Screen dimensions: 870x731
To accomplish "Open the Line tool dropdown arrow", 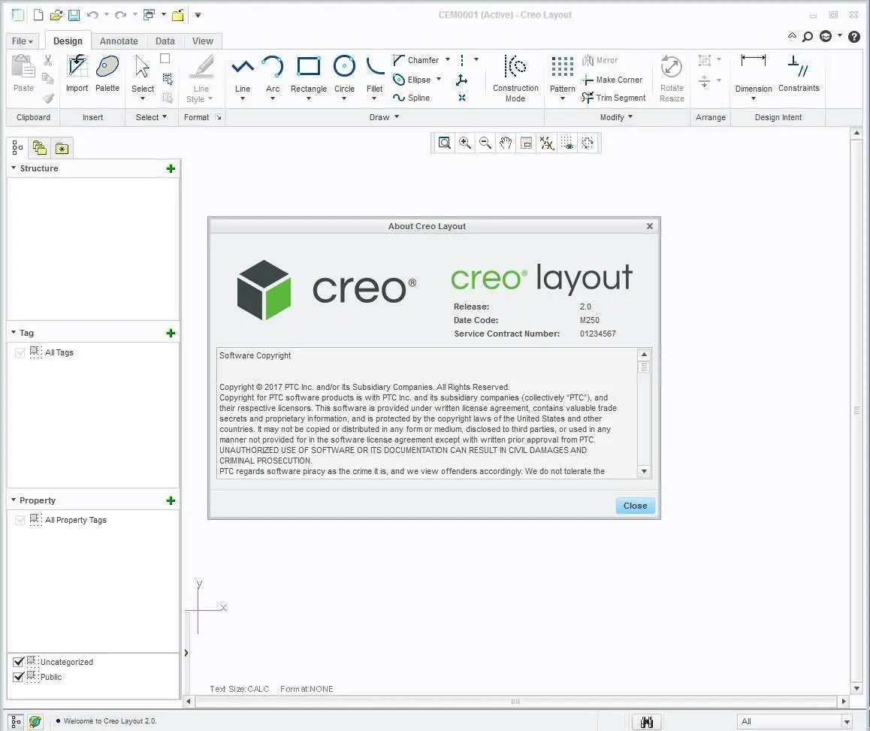I will tap(243, 99).
